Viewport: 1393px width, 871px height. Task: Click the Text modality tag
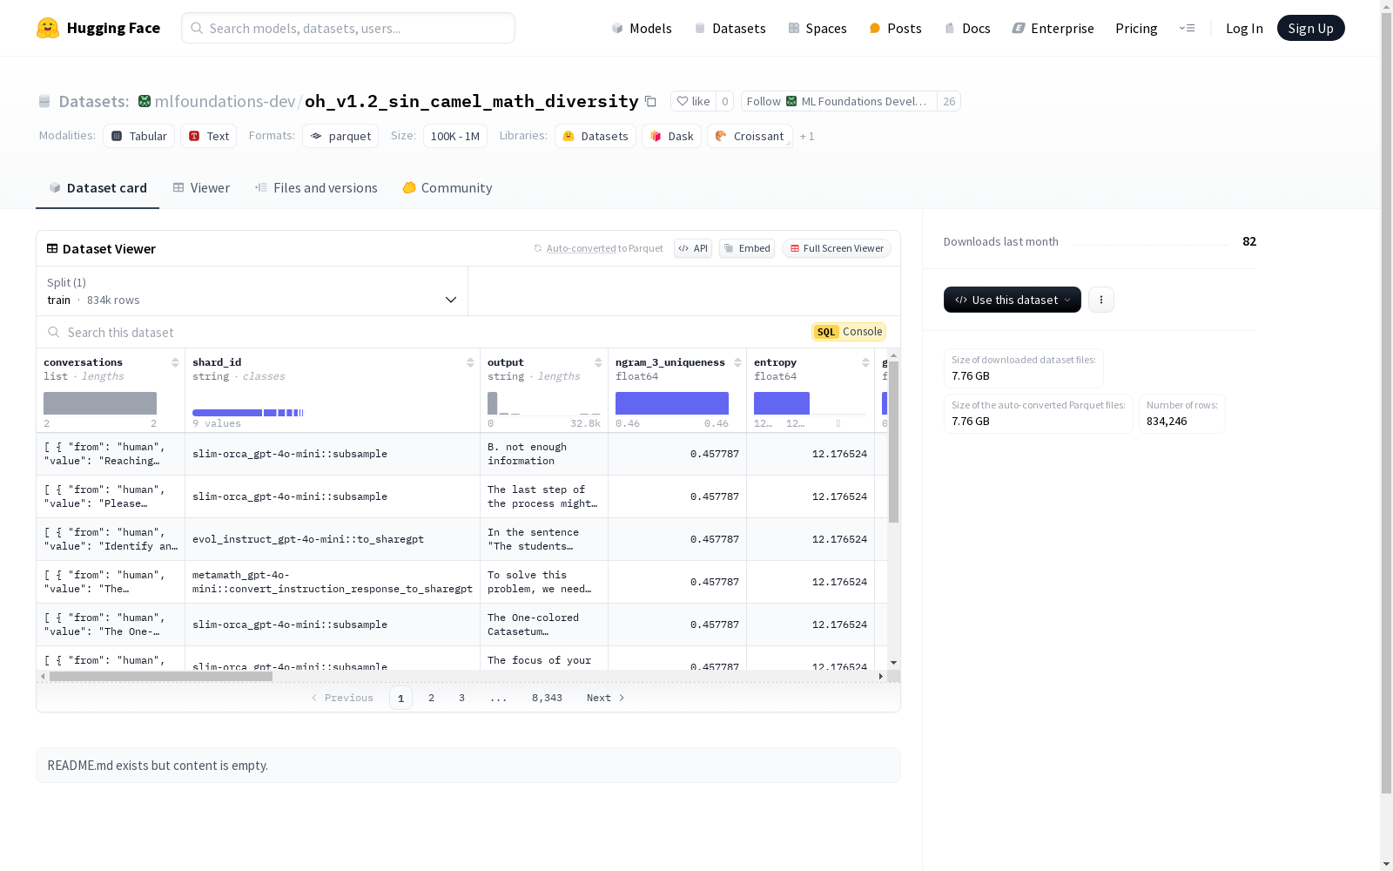[x=209, y=136]
